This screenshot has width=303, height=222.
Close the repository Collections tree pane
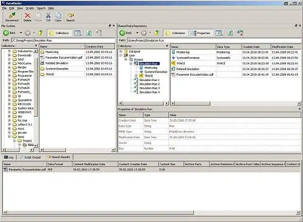point(167,46)
